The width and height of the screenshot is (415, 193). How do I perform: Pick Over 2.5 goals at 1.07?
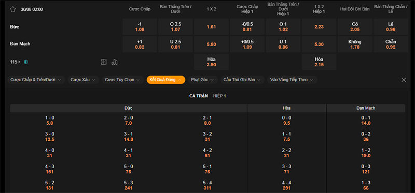click(x=175, y=27)
